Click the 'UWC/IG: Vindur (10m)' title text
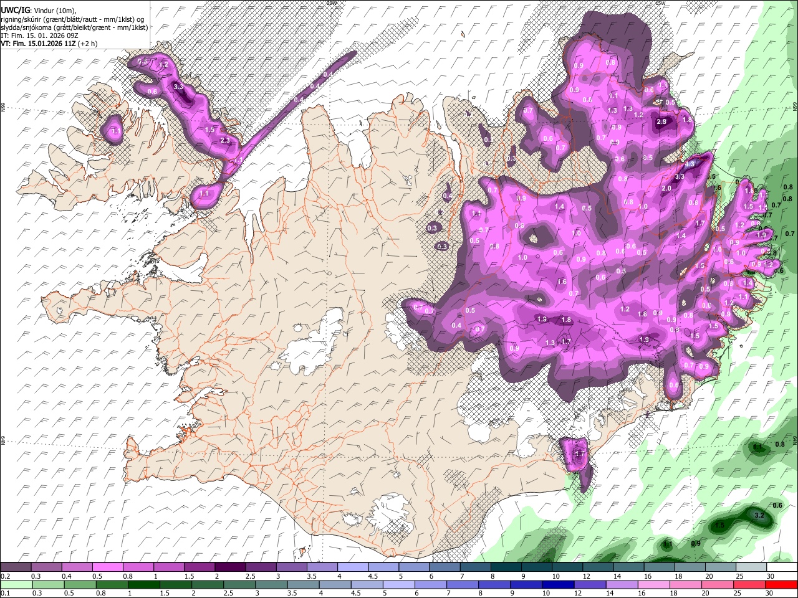 (x=38, y=10)
